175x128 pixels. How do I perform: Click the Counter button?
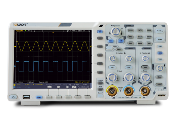click(100, 83)
